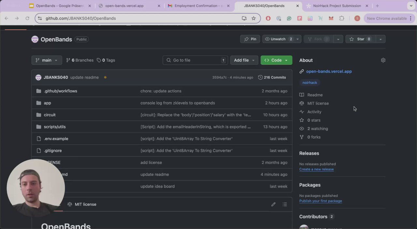Click the install app icon in address bar
Viewport: 417px width, 229px height.
244,18
